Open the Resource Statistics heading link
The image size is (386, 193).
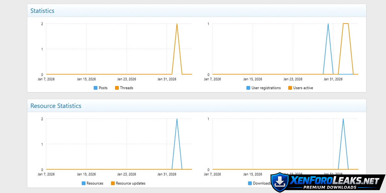click(x=56, y=106)
